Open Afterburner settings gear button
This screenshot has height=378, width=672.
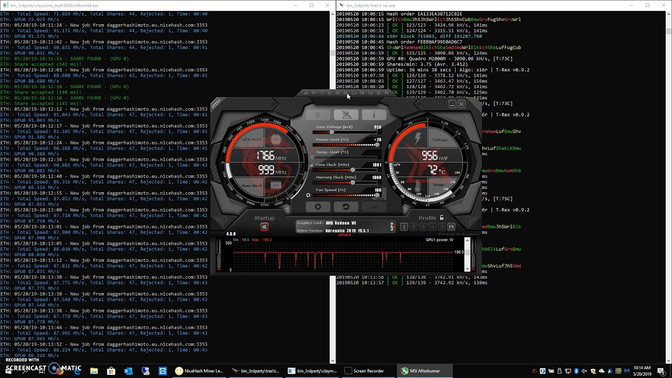pyautogui.click(x=318, y=207)
